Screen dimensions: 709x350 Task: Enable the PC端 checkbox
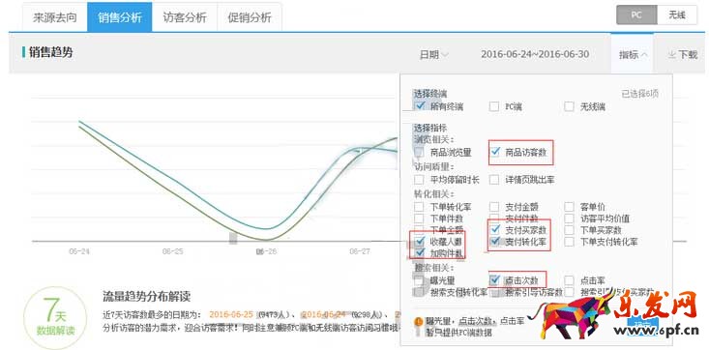[x=494, y=107]
